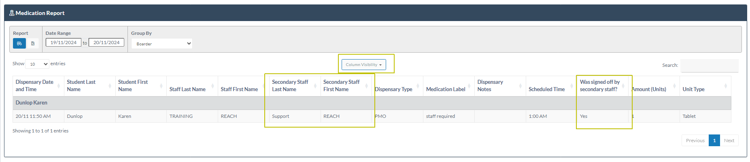Click the start date field 19/11/2024
Screen dimensions: 750x162
click(64, 43)
